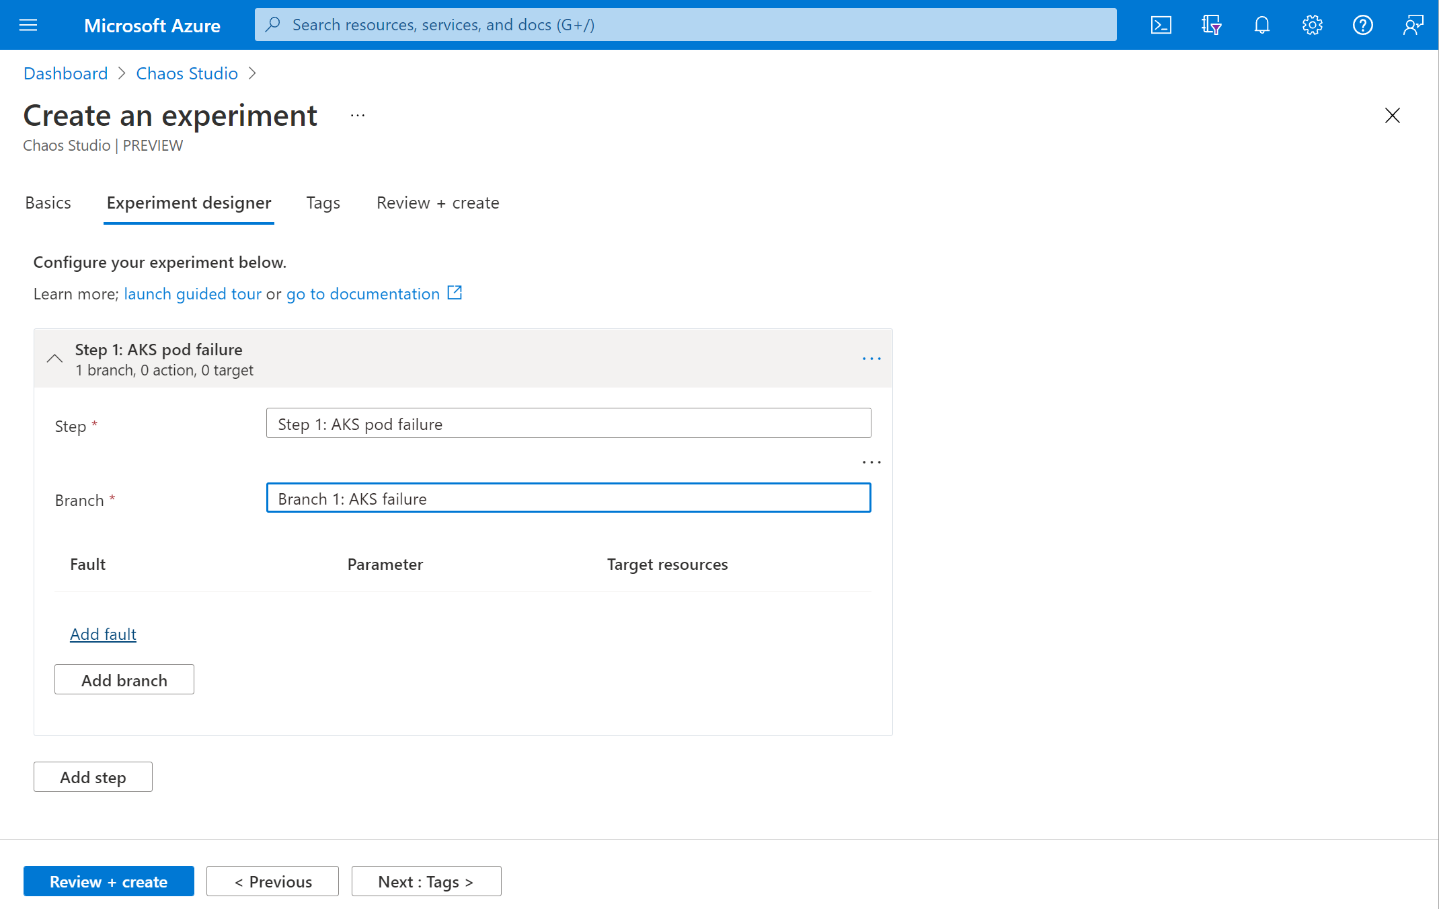This screenshot has width=1439, height=909.
Task: Expand the Basics tab navigation
Action: [47, 200]
